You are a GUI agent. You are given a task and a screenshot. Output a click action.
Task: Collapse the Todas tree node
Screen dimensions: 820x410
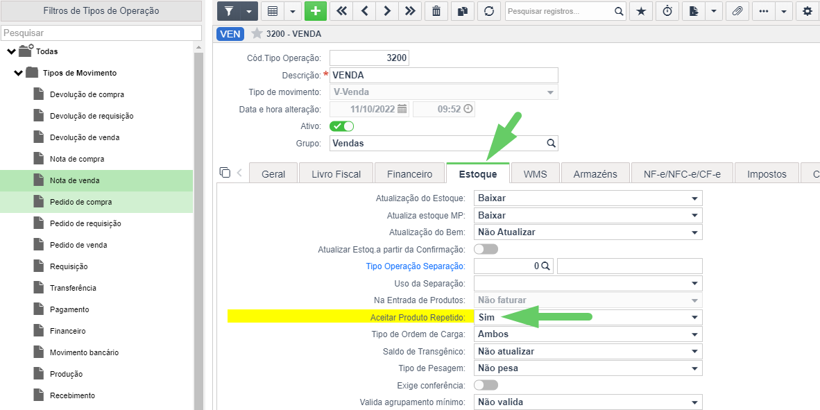(12, 51)
